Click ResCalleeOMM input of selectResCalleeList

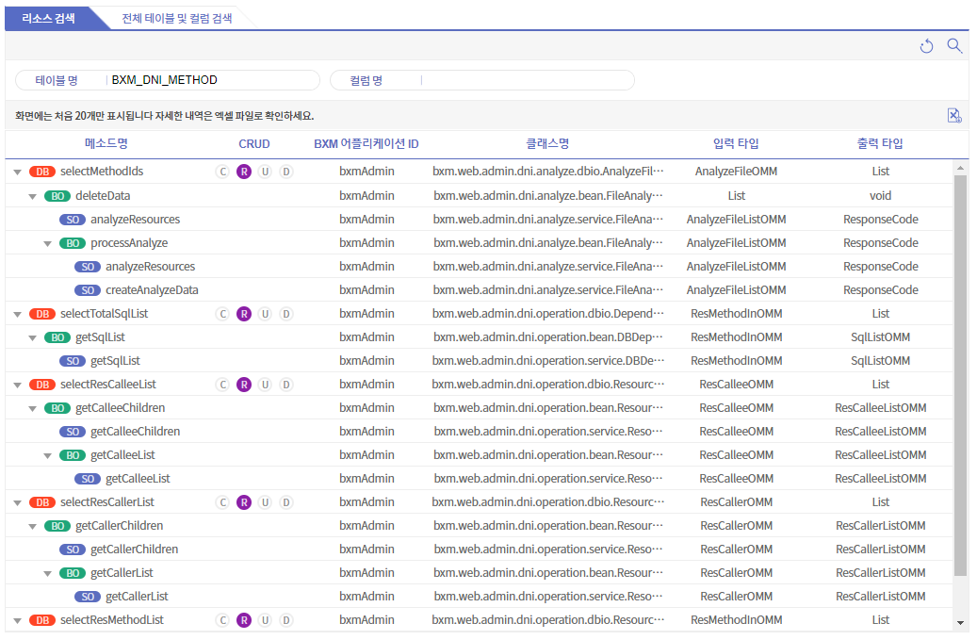(x=736, y=385)
